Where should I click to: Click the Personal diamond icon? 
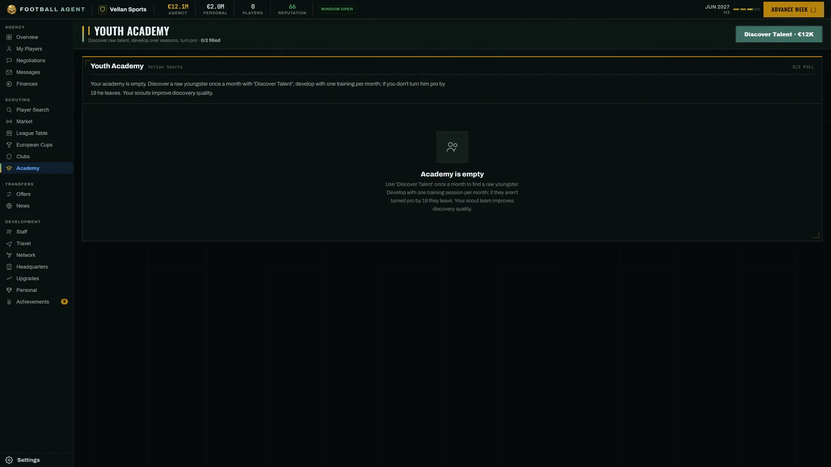[9, 290]
